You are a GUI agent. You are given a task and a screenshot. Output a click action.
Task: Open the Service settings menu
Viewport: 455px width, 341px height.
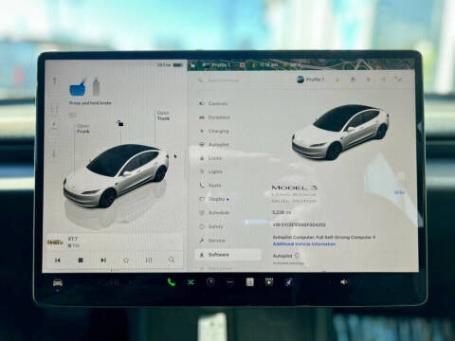(x=212, y=241)
